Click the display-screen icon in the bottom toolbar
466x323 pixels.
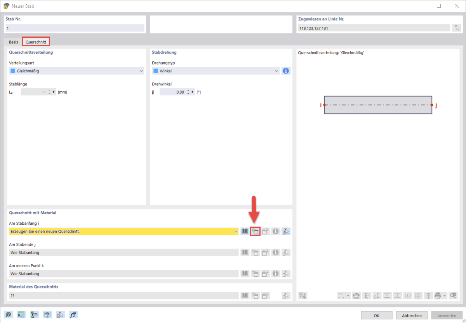pos(47,315)
